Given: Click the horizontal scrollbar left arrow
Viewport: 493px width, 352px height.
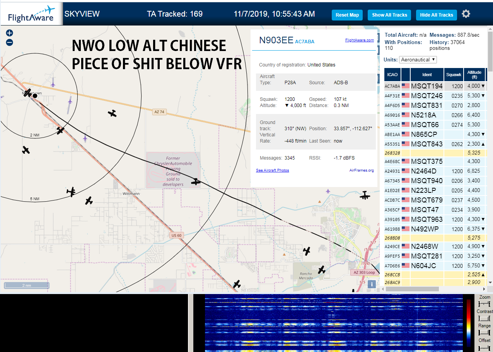Looking at the screenshot, I should (383, 289).
